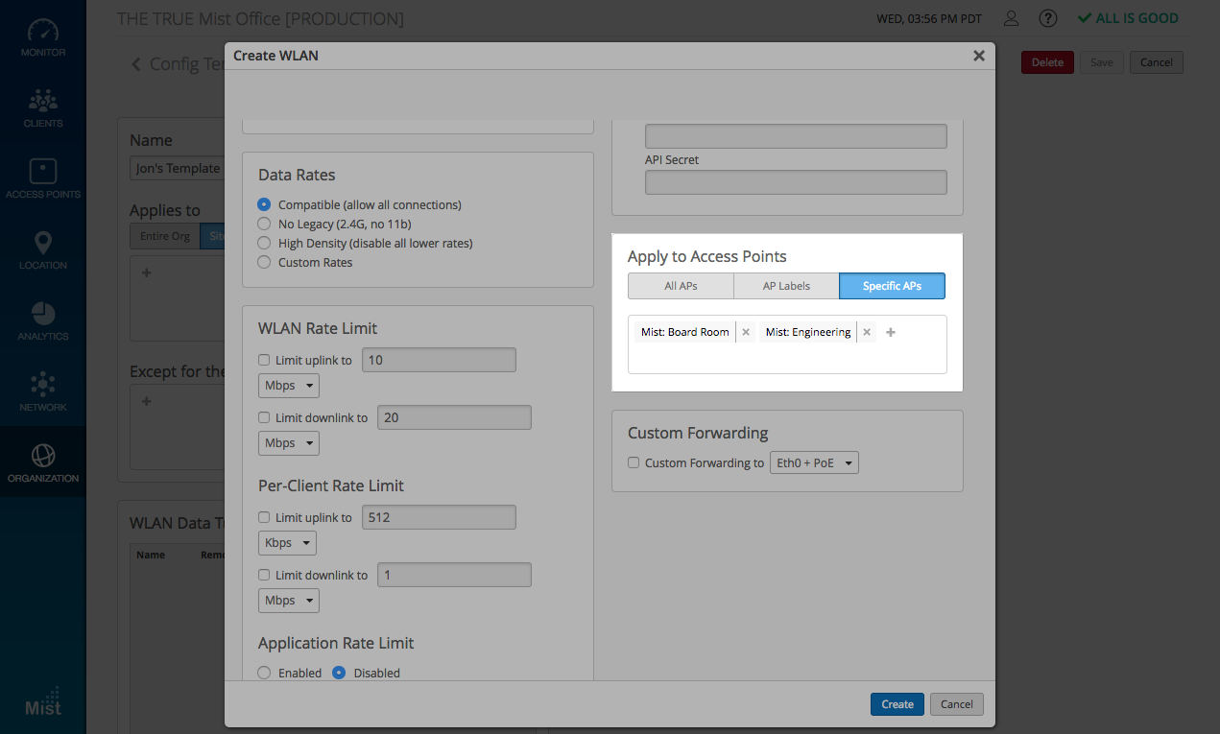Remove Mist: Board Room AP tag

[746, 332]
